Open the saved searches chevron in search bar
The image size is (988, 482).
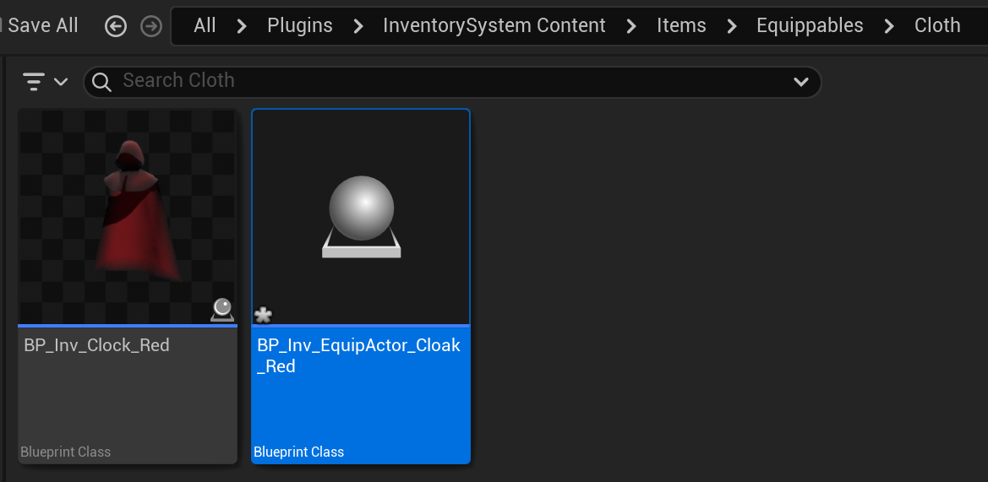click(800, 82)
